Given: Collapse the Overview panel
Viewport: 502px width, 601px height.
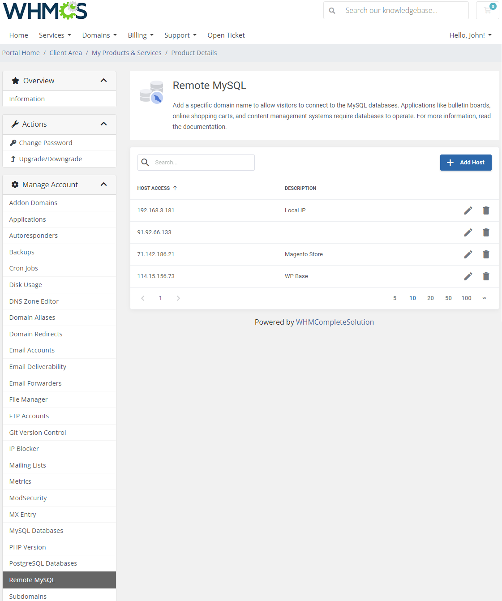Looking at the screenshot, I should pyautogui.click(x=104, y=81).
